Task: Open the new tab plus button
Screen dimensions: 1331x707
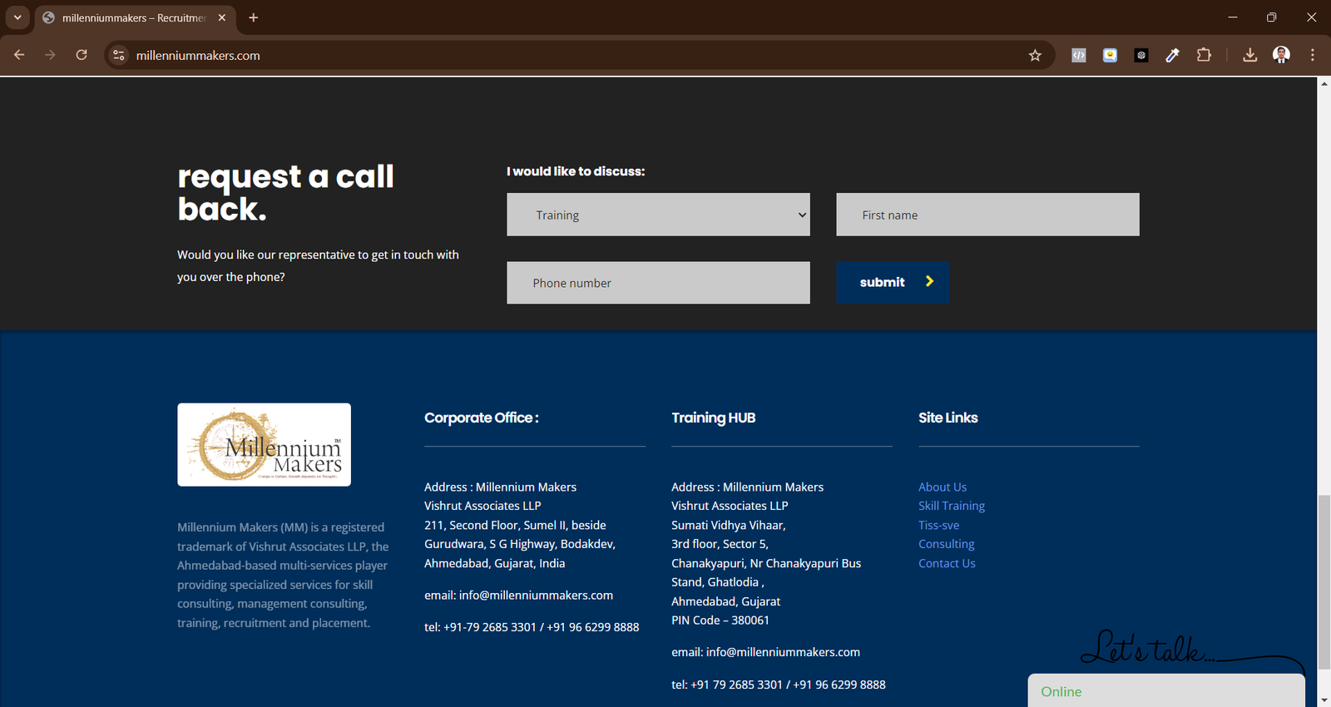Action: [x=254, y=17]
